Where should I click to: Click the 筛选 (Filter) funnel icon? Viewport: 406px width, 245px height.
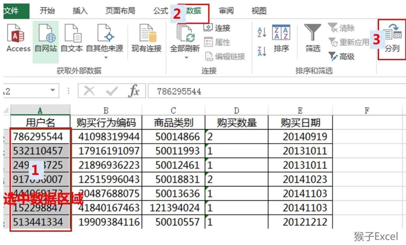click(x=312, y=38)
